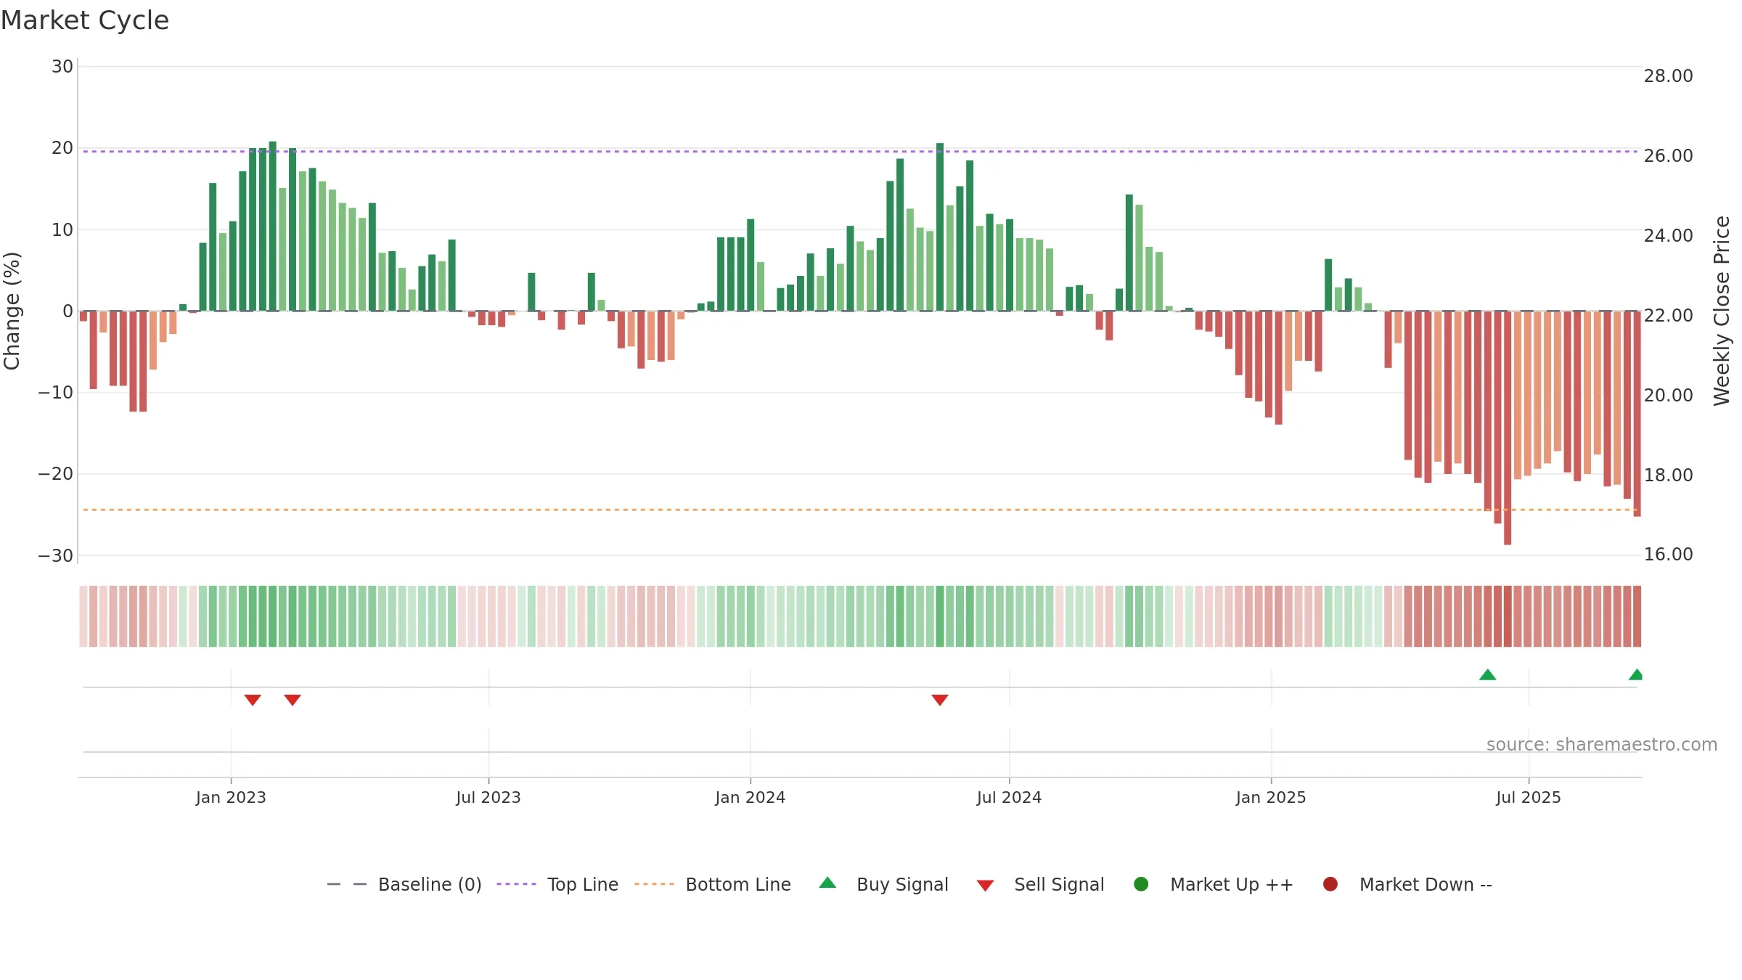
Task: Click the Market Cycle chart title
Action: pos(85,20)
